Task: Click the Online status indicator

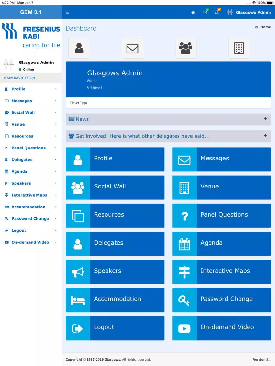Action: [26, 69]
